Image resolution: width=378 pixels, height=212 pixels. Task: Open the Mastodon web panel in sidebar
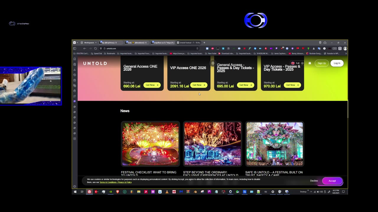click(x=75, y=101)
